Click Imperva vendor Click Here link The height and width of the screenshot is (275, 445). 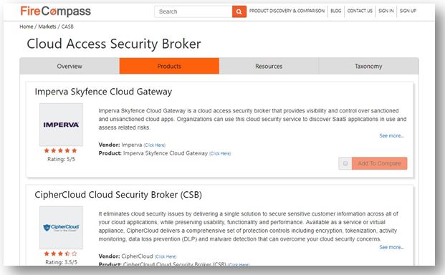tap(154, 145)
